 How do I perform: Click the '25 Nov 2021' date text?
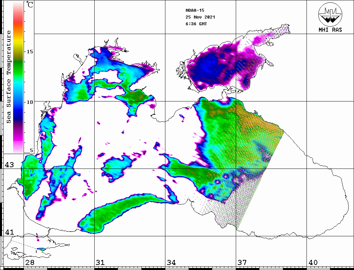coord(200,17)
